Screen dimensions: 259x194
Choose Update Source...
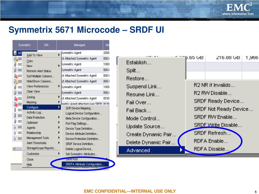(152, 127)
